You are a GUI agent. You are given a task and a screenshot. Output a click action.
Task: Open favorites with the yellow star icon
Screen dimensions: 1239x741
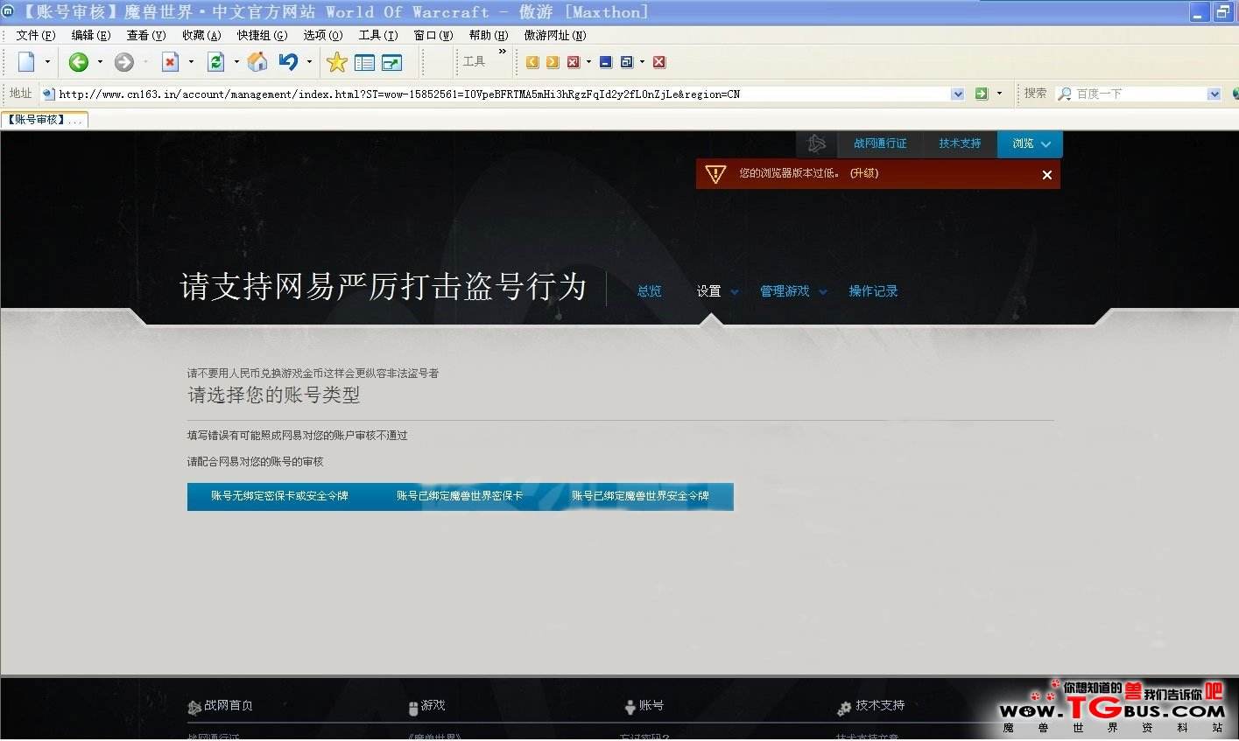[x=337, y=62]
